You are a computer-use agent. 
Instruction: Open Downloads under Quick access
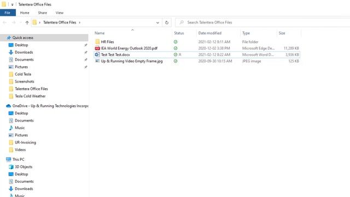click(24, 53)
